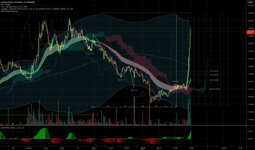Select the CA_-_RSI_Bol_Strat_1.1 indicator legend
This screenshot has height=150, width=255.
pyautogui.click(x=14, y=7)
